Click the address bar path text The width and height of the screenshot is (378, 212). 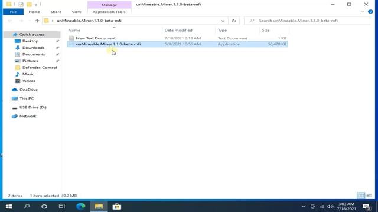click(x=89, y=21)
